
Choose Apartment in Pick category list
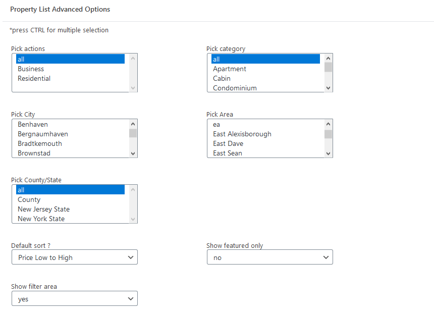[266, 69]
